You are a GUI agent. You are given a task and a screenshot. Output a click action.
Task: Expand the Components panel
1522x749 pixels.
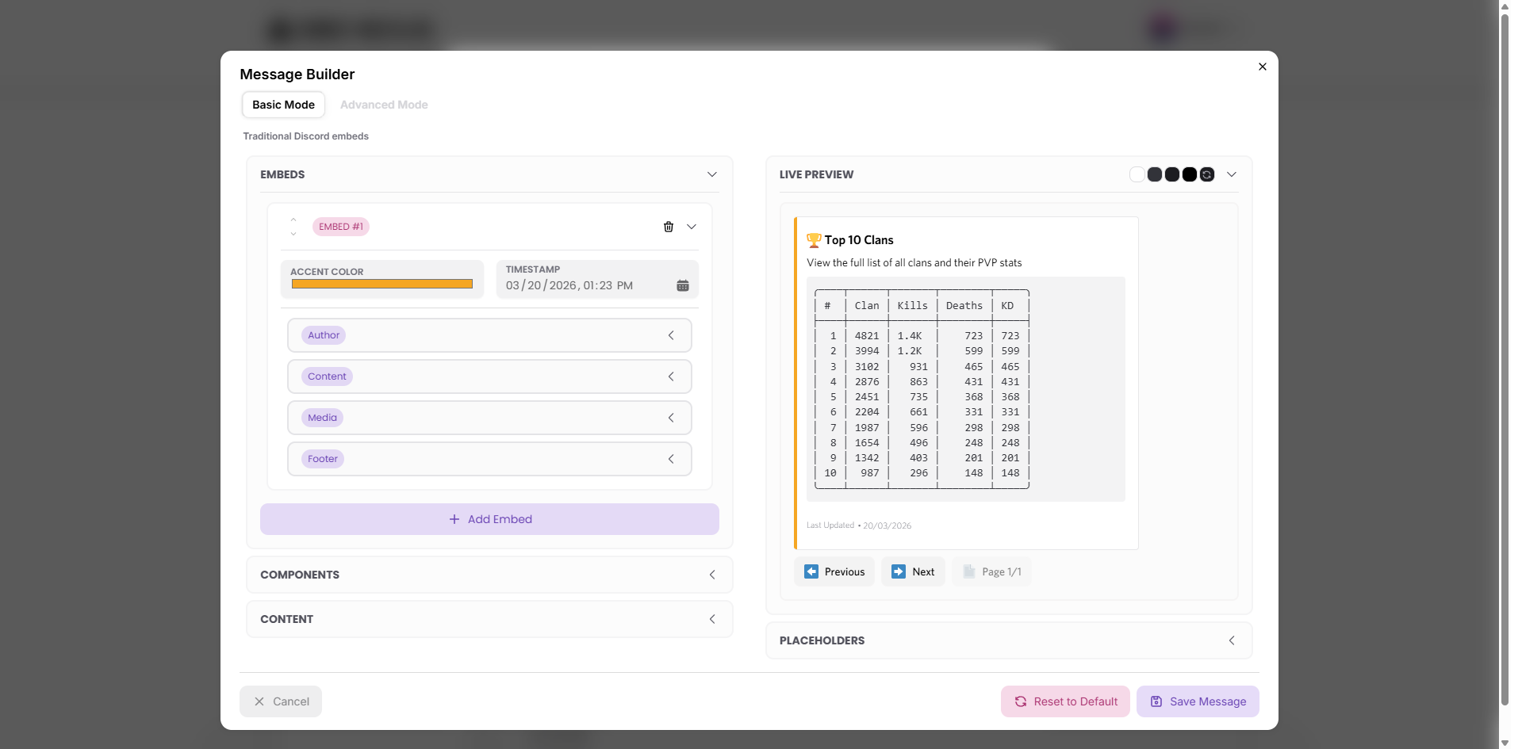point(489,575)
